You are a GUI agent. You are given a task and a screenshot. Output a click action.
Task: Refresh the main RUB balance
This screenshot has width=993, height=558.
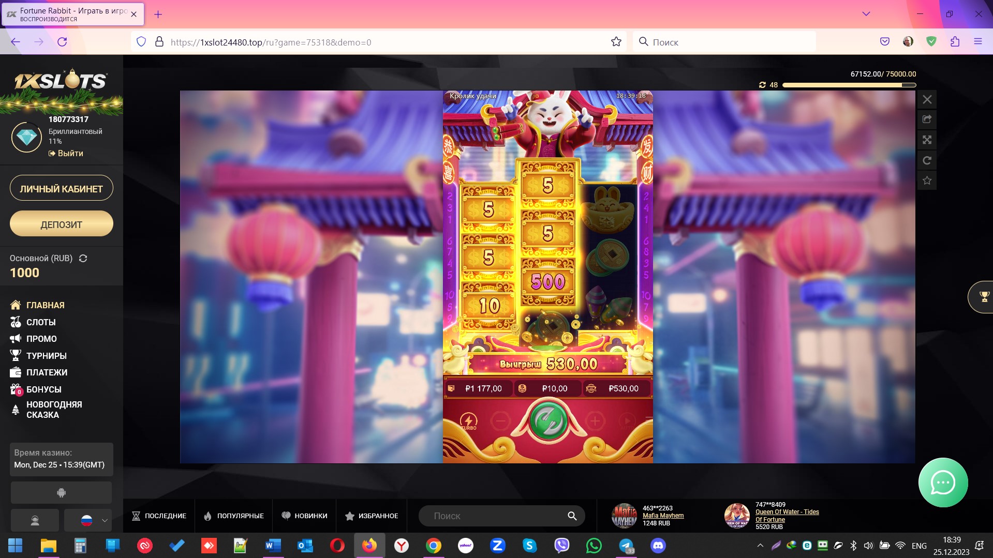coord(83,258)
